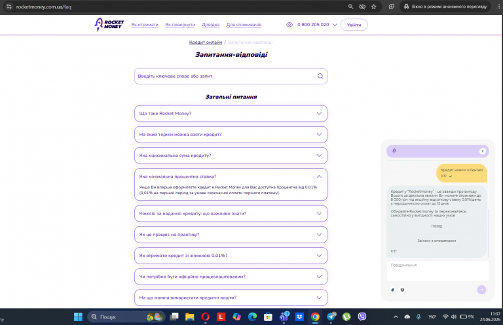Open uTorrent from the taskbar
Image resolution: width=503 pixels, height=325 pixels.
click(346, 316)
